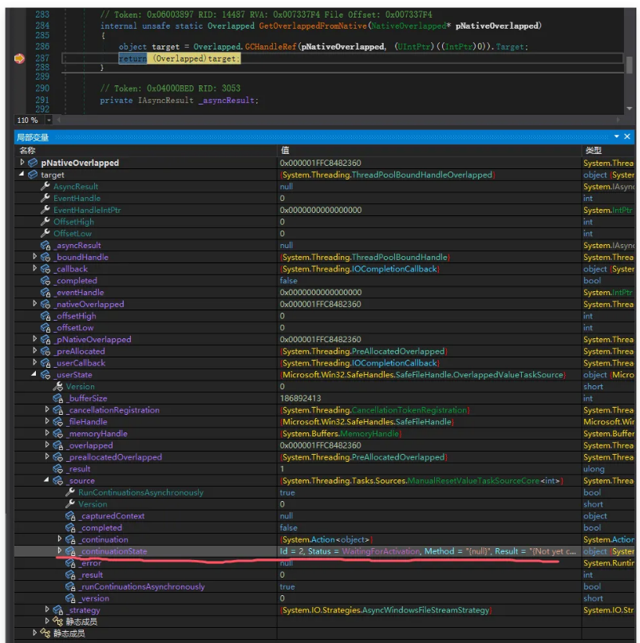Expand the _boundHandle field

[x=35, y=257]
